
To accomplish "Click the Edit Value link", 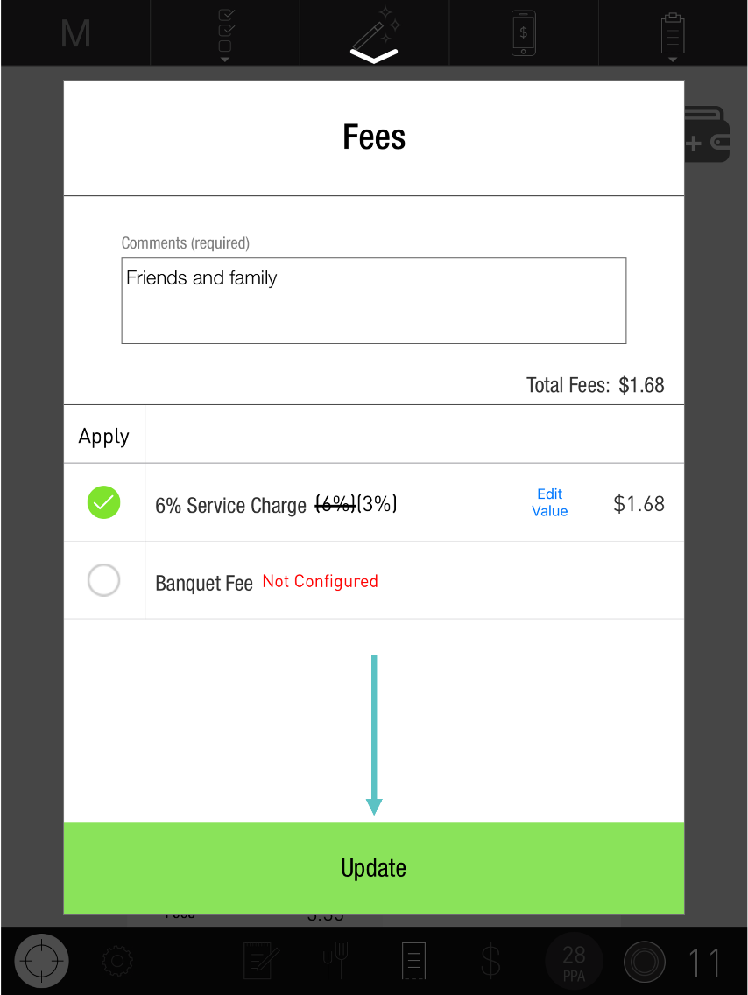I will coord(549,502).
